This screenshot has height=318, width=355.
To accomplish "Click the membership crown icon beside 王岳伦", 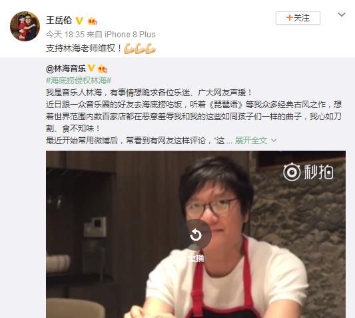I will coord(93,21).
